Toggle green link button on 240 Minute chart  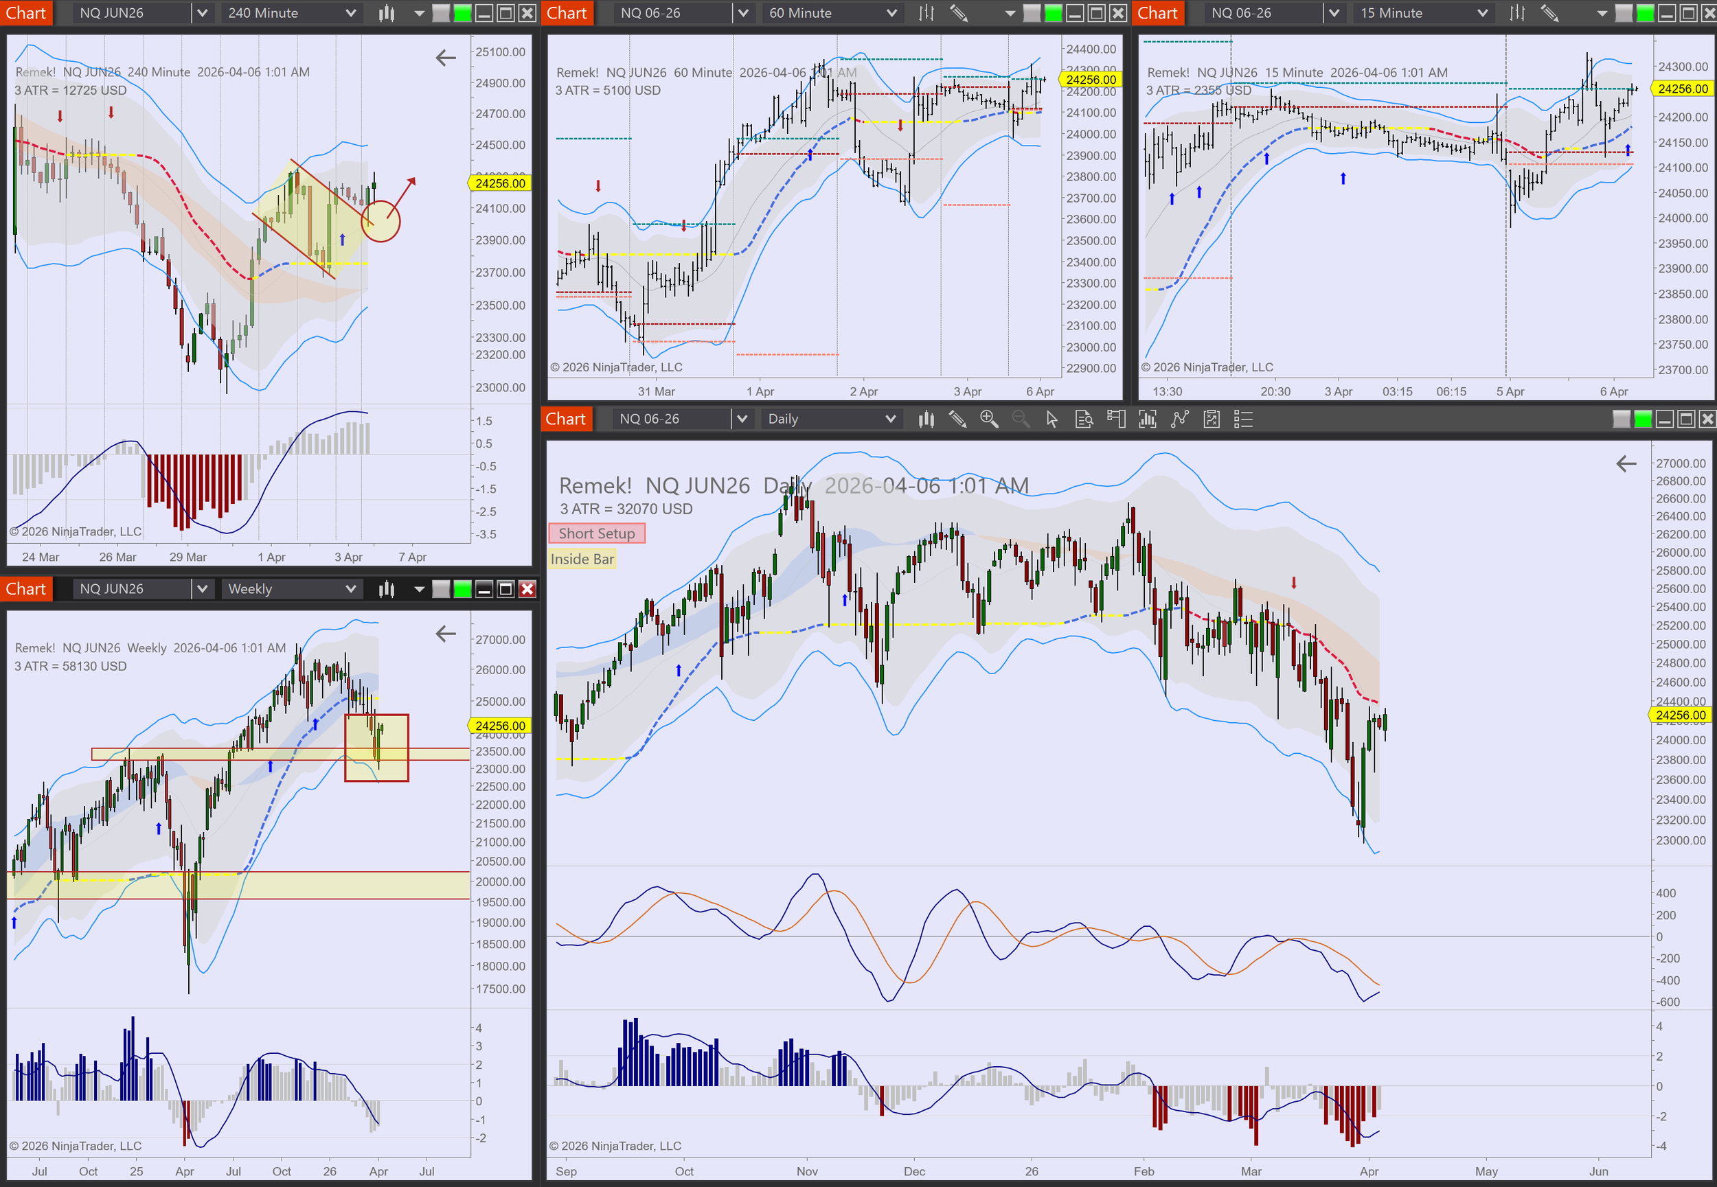463,12
